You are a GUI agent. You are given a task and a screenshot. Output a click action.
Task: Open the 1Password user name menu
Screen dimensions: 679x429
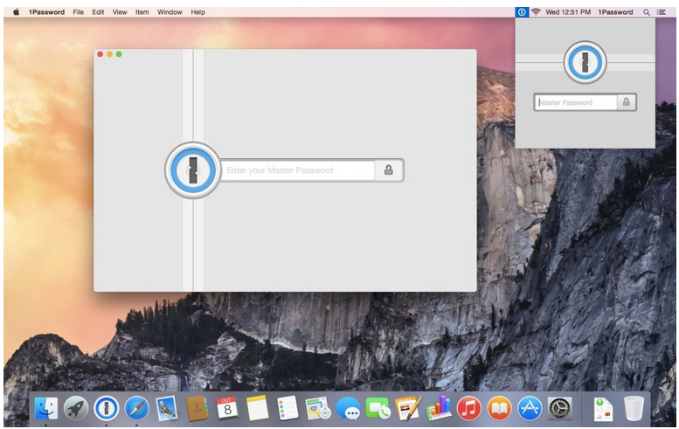615,12
